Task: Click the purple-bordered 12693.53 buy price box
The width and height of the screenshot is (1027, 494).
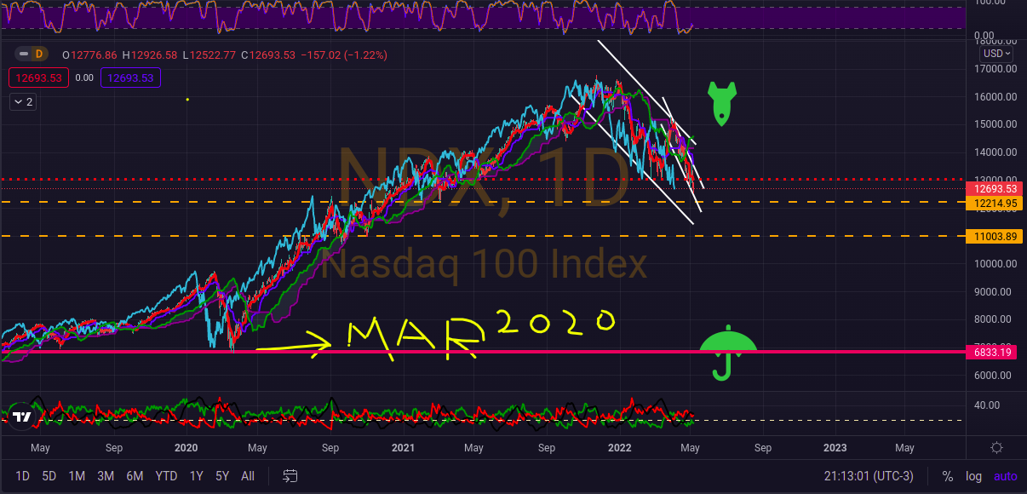Action: click(x=130, y=78)
